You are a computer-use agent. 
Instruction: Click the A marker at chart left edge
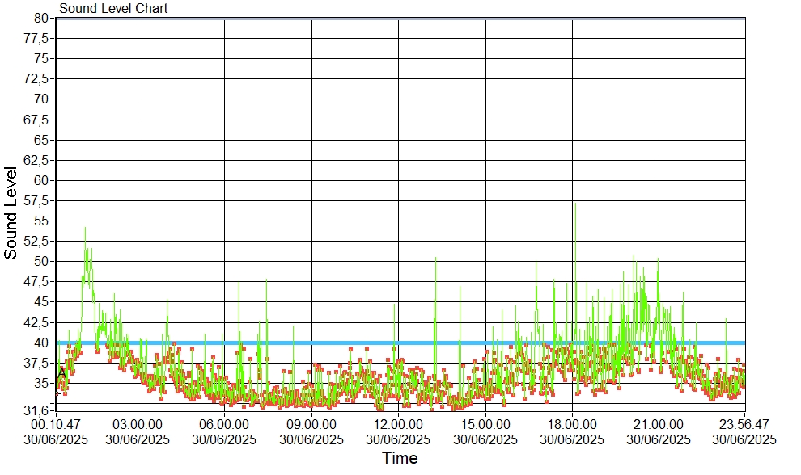coord(61,372)
